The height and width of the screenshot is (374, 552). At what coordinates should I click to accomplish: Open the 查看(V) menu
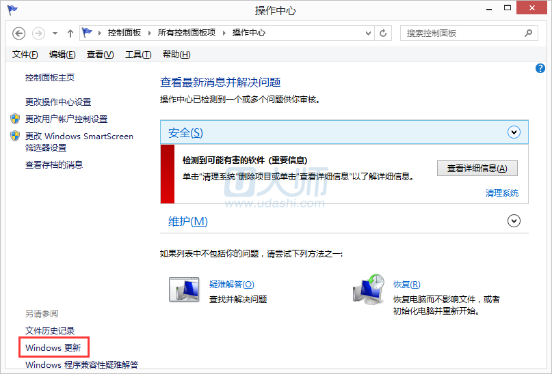[101, 55]
